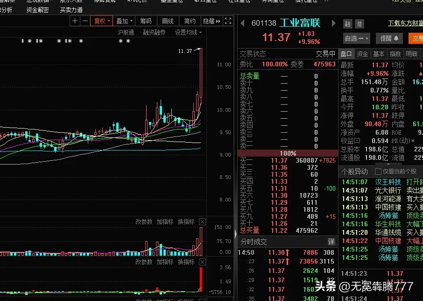Open the 设置均线 dropdown
This screenshot has height=301, width=423.
tap(188, 32)
